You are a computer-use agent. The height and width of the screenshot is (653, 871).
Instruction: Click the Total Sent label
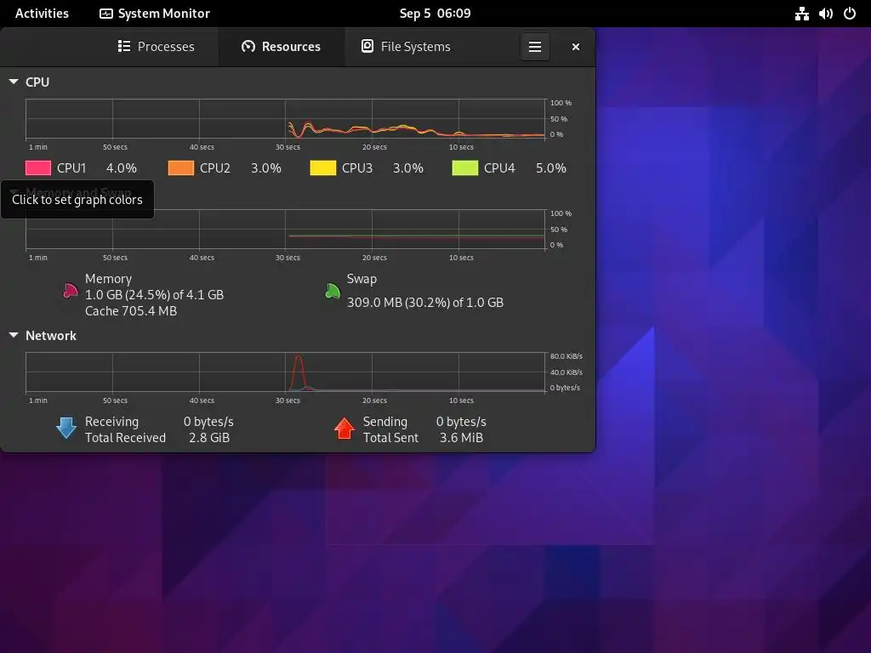tap(391, 438)
